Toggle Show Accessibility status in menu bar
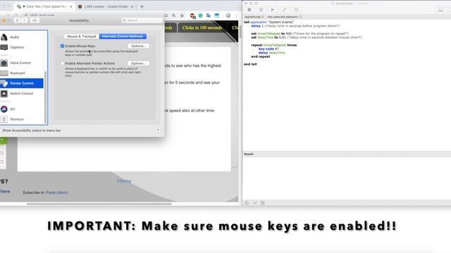This screenshot has height=253, width=451. (1, 131)
